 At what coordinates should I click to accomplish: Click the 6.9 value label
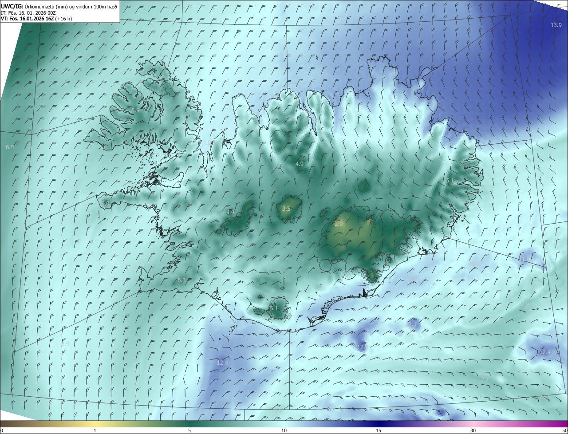(10, 147)
